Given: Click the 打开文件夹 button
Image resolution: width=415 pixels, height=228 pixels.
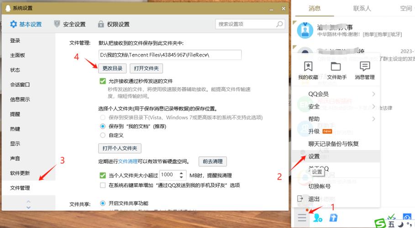Looking at the screenshot, I should pyautogui.click(x=147, y=68).
